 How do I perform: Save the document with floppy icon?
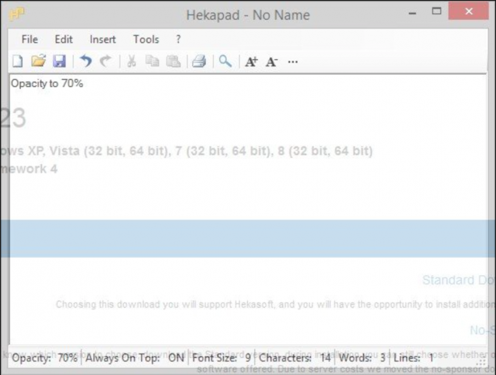59,61
